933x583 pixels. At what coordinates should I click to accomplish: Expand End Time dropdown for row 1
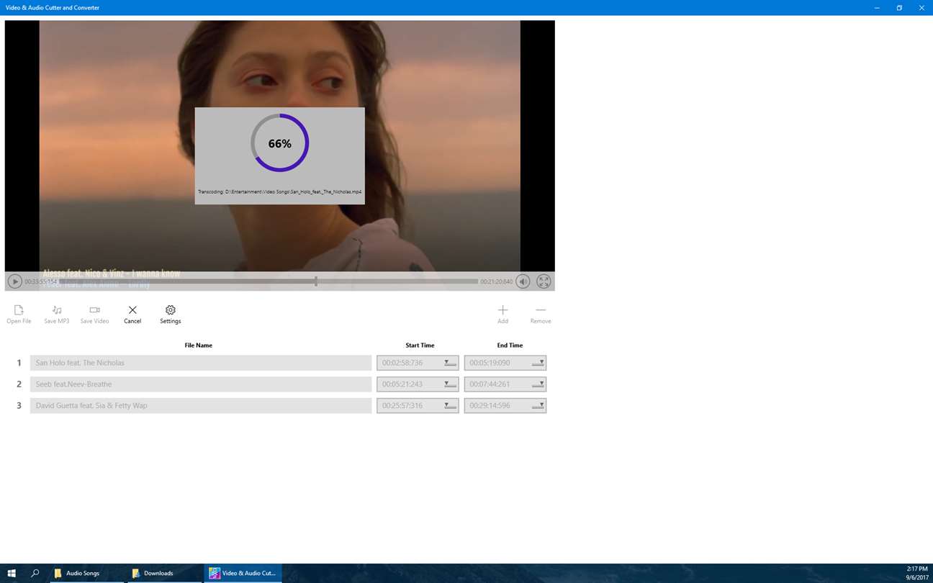(x=538, y=363)
